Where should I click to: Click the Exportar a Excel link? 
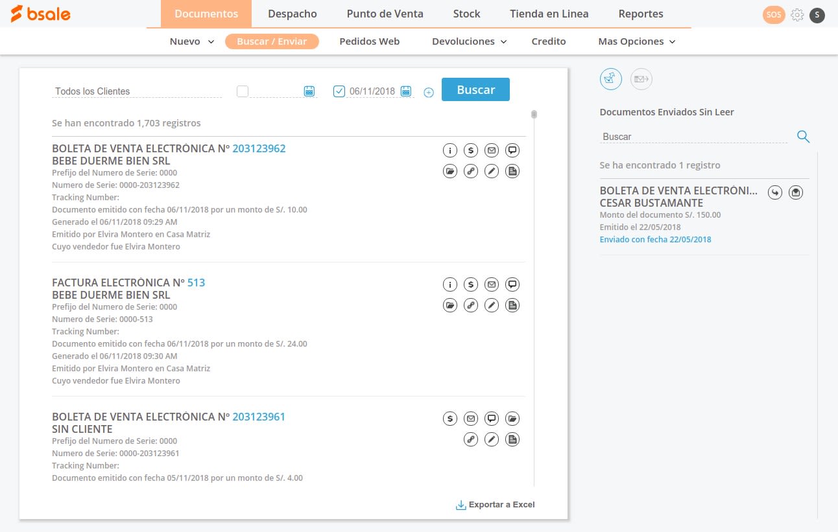[495, 504]
